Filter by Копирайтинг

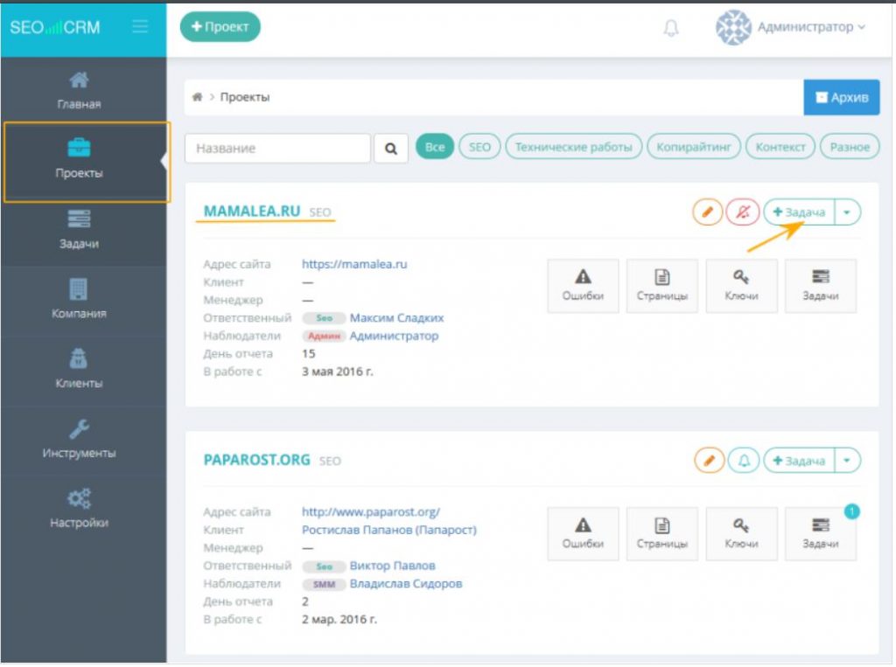tap(694, 147)
